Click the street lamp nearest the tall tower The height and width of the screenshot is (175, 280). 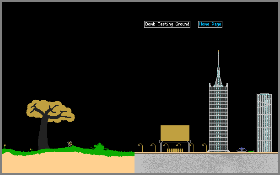205,148
